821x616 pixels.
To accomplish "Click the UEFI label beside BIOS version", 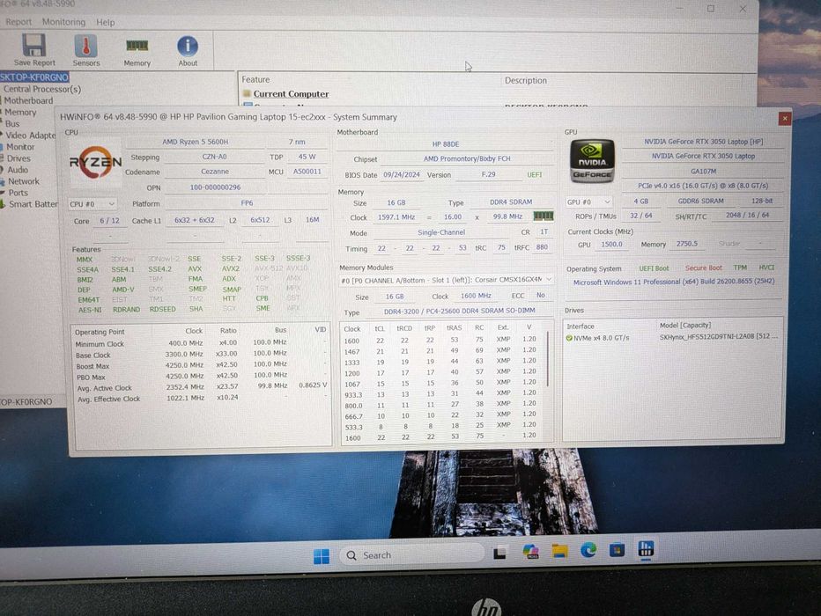I will pyautogui.click(x=534, y=174).
